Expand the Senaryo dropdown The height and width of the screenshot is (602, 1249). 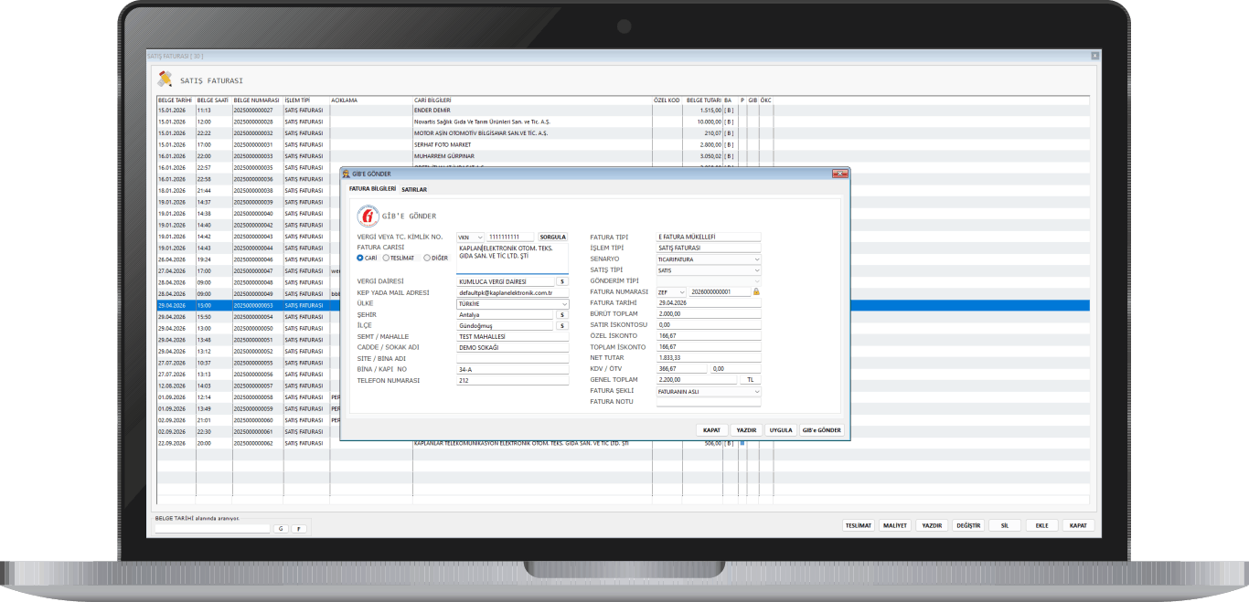click(709, 259)
